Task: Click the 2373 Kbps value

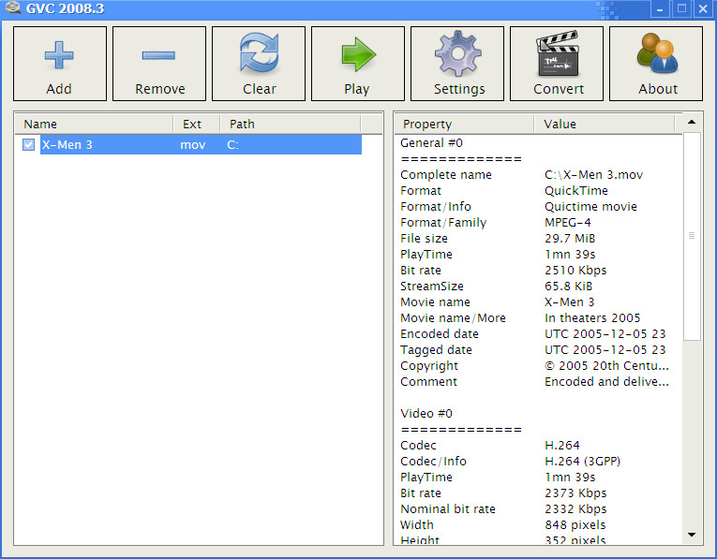Action: pyautogui.click(x=575, y=493)
